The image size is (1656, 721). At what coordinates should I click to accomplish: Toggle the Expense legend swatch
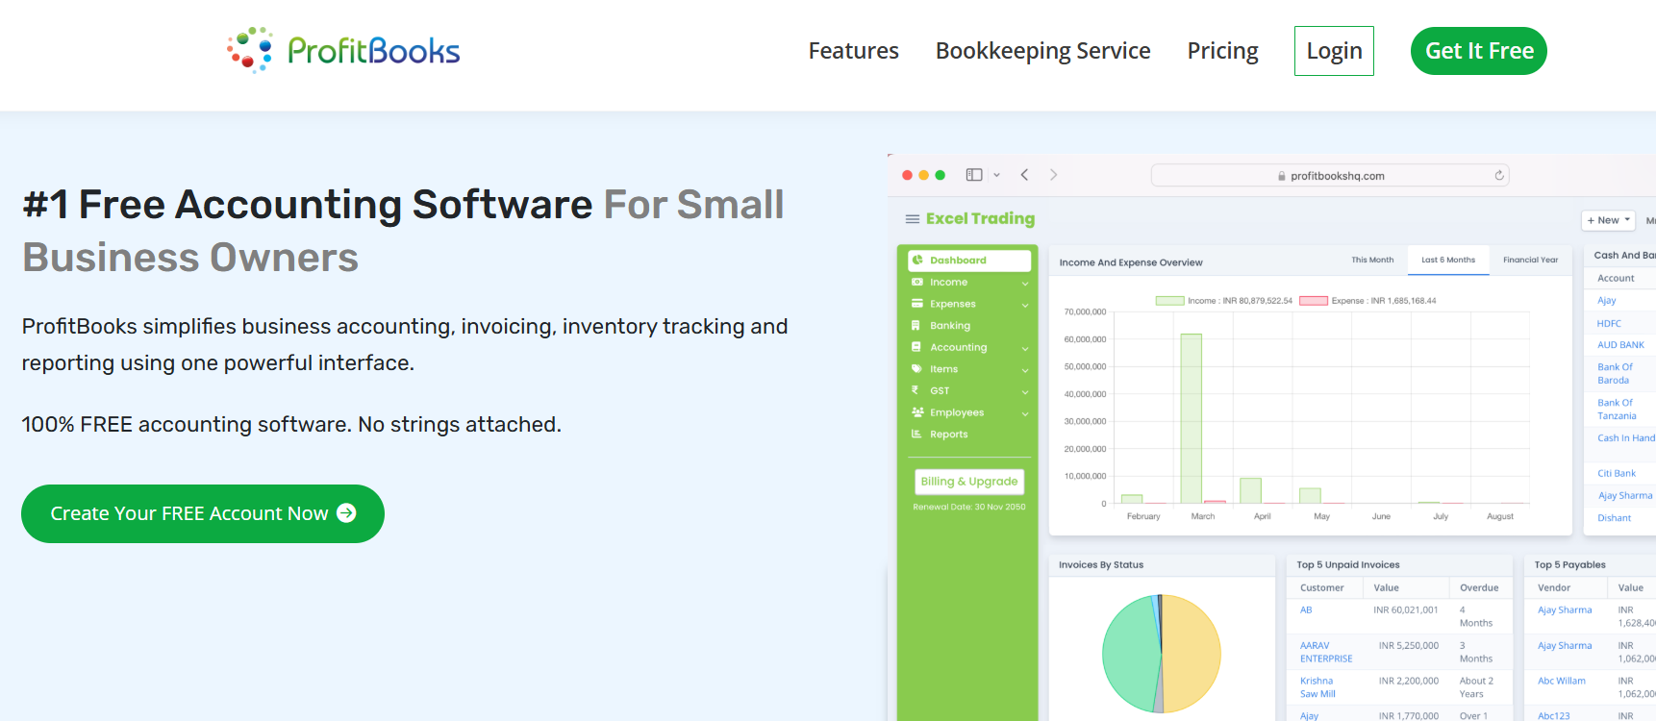(1314, 301)
